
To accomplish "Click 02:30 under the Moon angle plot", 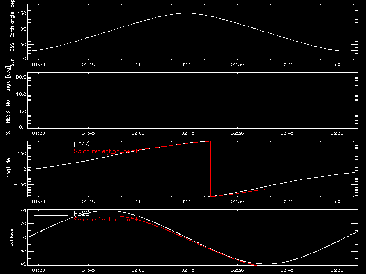I will (x=237, y=133).
